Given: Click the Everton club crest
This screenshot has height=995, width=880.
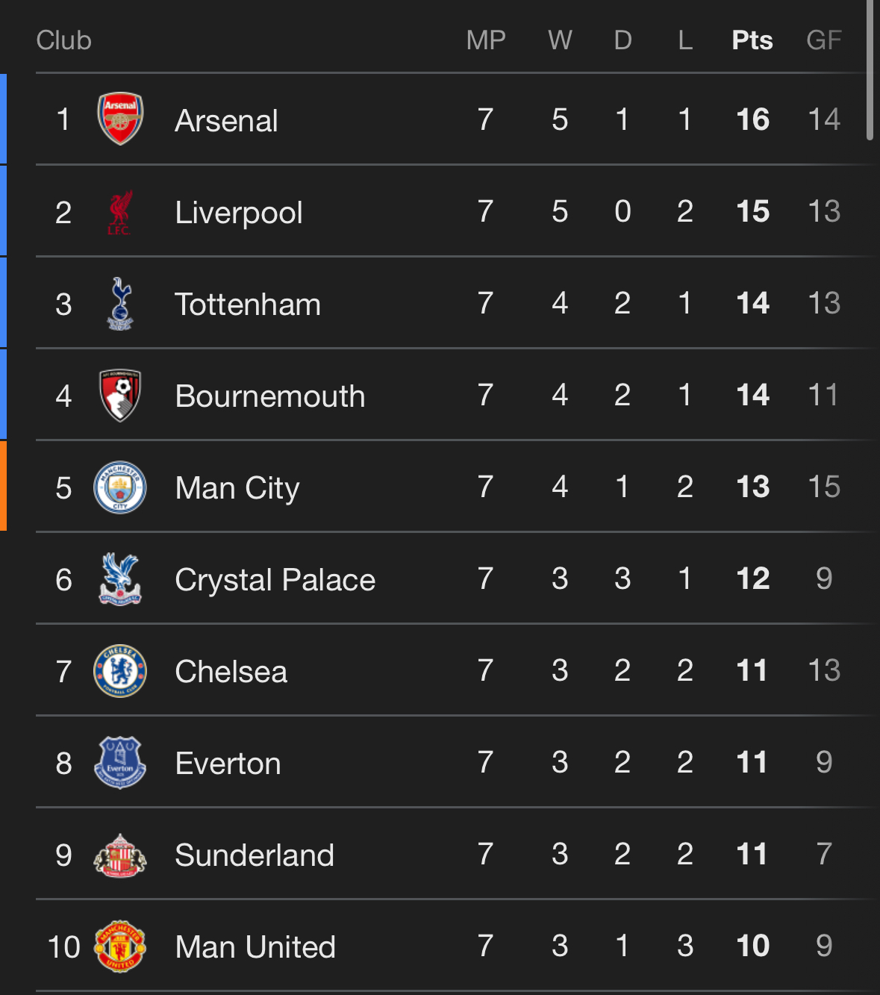Looking at the screenshot, I should click(120, 763).
